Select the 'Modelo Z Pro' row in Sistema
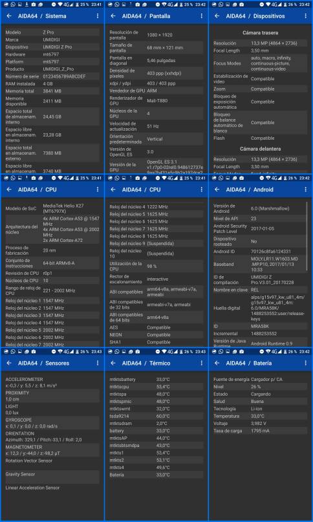Image resolution: width=313 pixels, height=522 pixels. [x=52, y=32]
